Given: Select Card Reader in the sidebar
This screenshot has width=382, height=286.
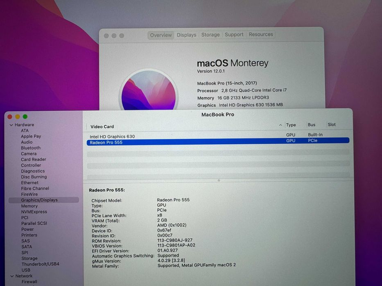Looking at the screenshot, I should point(34,159).
